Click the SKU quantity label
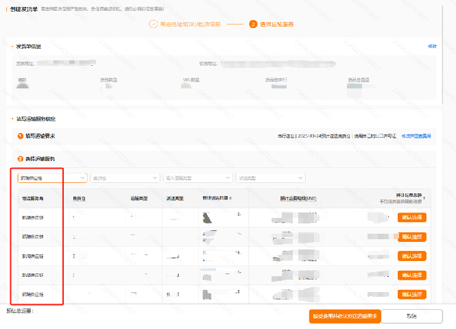 click(191, 80)
